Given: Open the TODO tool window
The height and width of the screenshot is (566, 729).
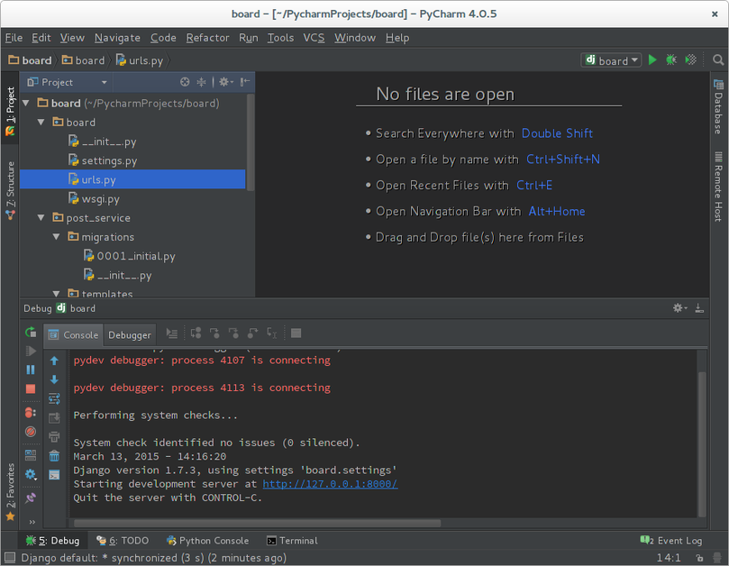Looking at the screenshot, I should (x=123, y=541).
